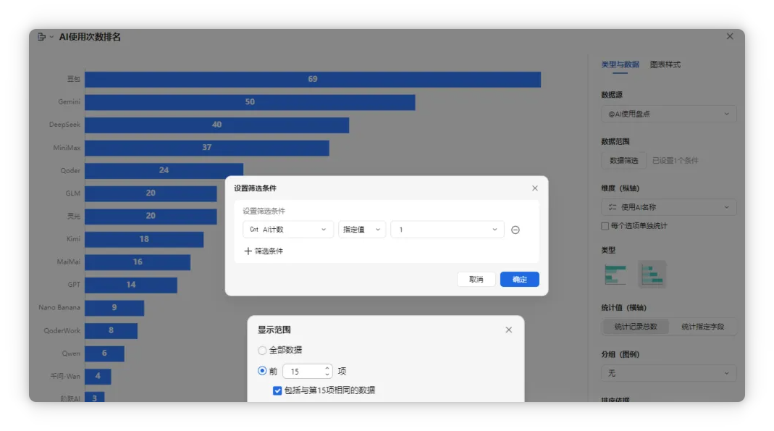Click the MiniMax bar showing 37
Image resolution: width=774 pixels, height=431 pixels.
pyautogui.click(x=207, y=148)
